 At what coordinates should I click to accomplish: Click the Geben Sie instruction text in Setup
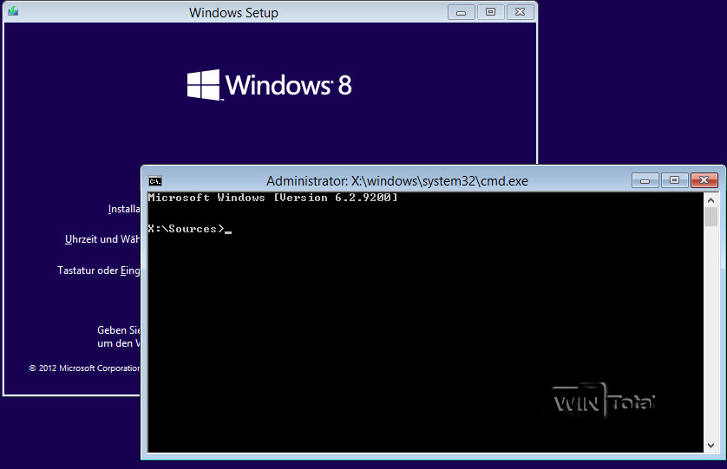pyautogui.click(x=118, y=336)
